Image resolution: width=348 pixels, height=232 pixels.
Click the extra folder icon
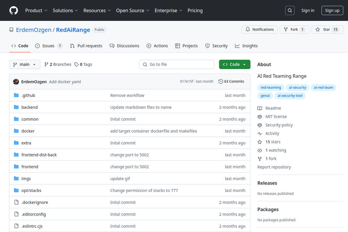coord(16,143)
